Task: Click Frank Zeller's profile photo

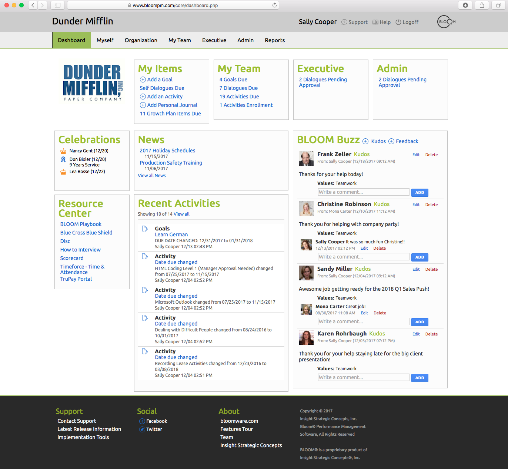Action: click(306, 158)
